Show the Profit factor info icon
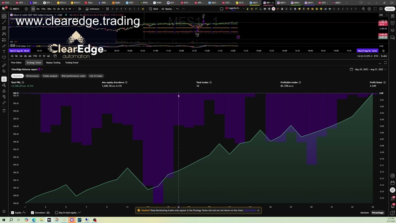Image resolution: width=396 pixels, height=223 pixels. (385, 82)
